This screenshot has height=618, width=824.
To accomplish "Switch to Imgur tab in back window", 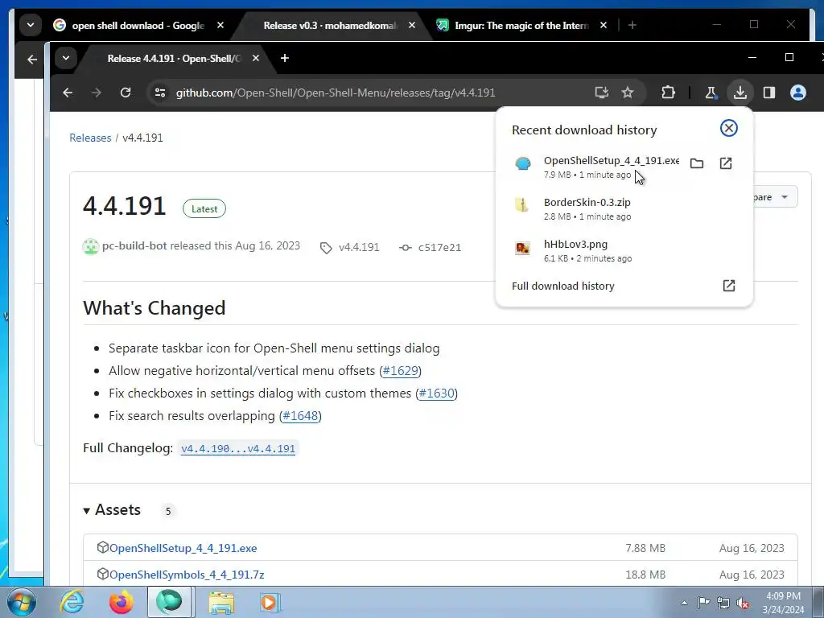I will pyautogui.click(x=521, y=25).
